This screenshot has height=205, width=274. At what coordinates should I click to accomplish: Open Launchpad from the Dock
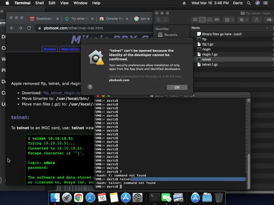coord(67,198)
